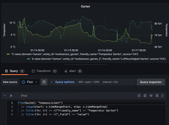
Task: Click the (Flux) label in query row
Action: [24, 95]
